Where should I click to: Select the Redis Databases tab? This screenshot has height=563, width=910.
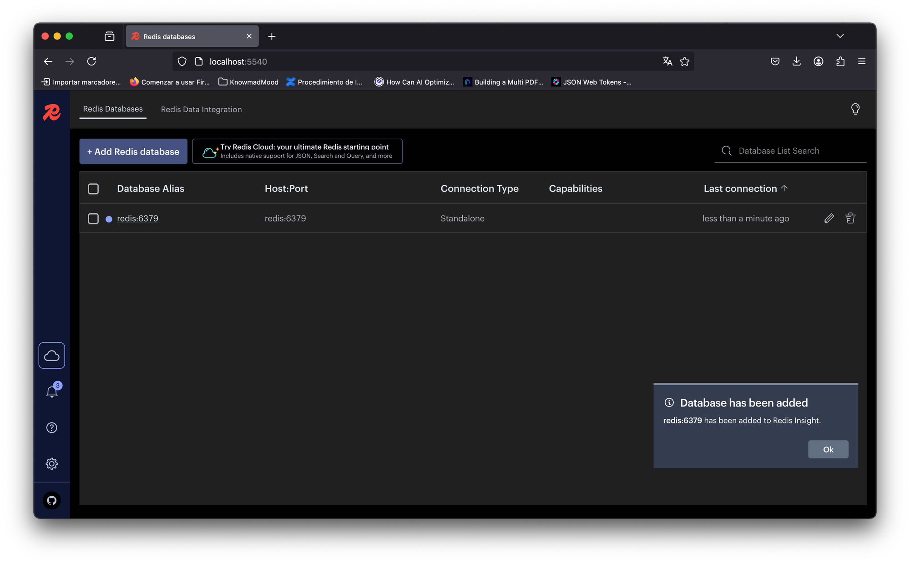(113, 109)
